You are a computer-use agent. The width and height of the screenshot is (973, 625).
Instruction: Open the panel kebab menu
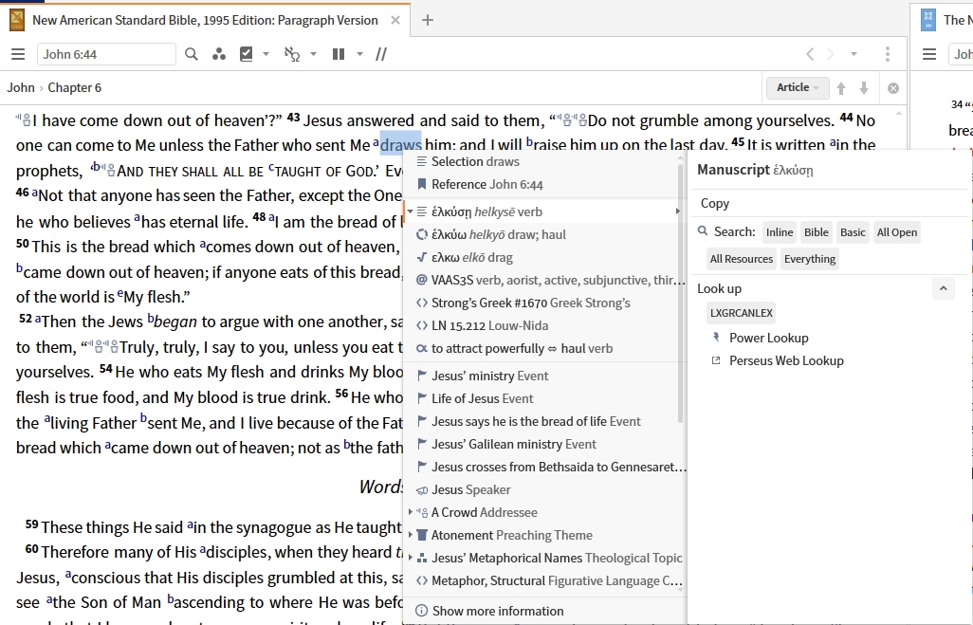point(888,55)
